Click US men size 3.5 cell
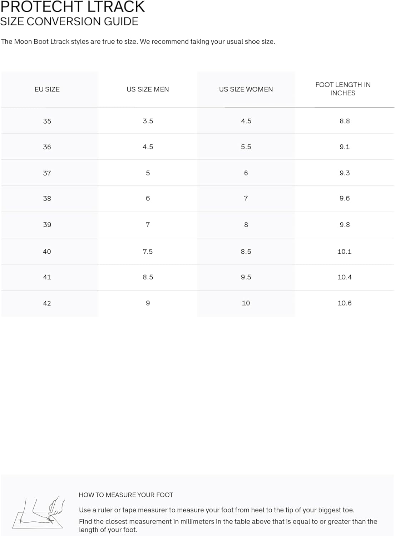The width and height of the screenshot is (395, 536). click(148, 121)
